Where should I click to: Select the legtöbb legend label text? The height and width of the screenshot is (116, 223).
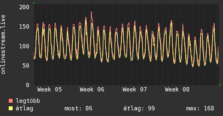pyautogui.click(x=28, y=101)
